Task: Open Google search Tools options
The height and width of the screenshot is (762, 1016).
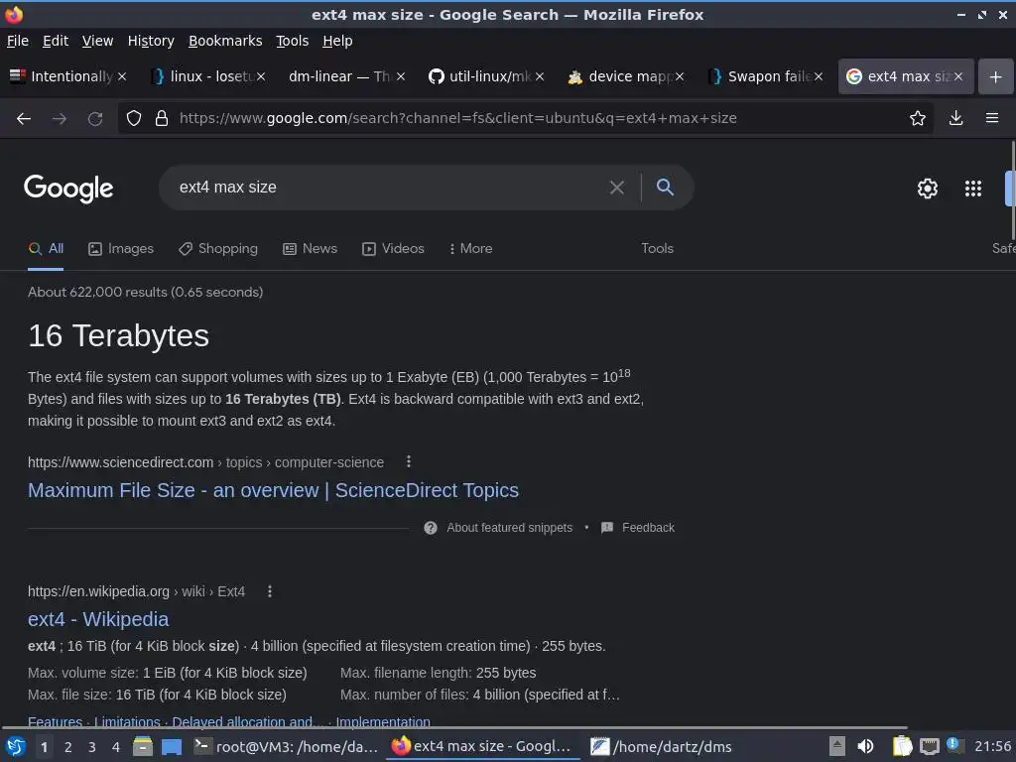Action: (x=657, y=249)
